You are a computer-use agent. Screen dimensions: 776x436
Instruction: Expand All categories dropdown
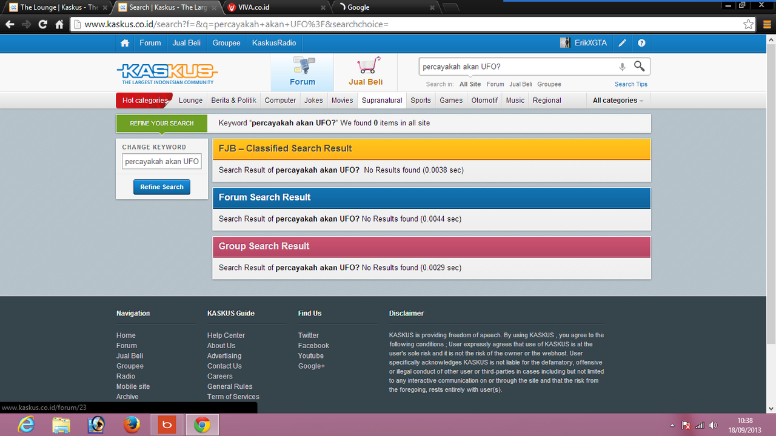pos(618,101)
